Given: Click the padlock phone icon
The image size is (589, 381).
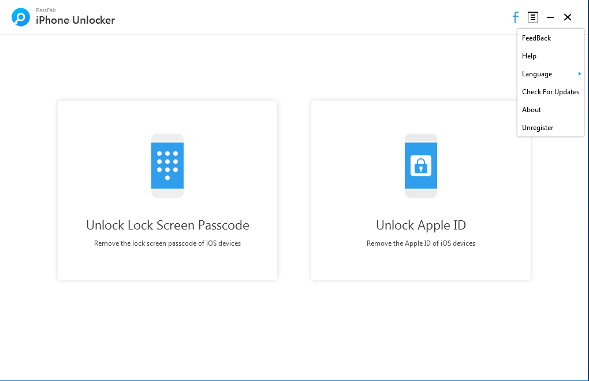Looking at the screenshot, I should [x=421, y=166].
